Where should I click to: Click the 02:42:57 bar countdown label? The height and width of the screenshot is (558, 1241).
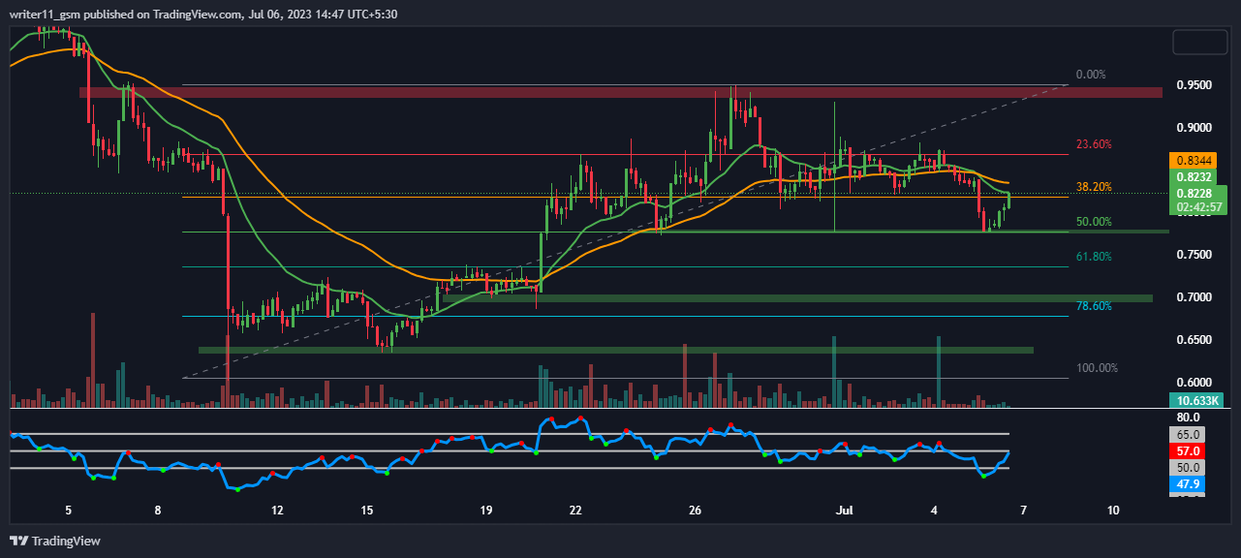1198,206
